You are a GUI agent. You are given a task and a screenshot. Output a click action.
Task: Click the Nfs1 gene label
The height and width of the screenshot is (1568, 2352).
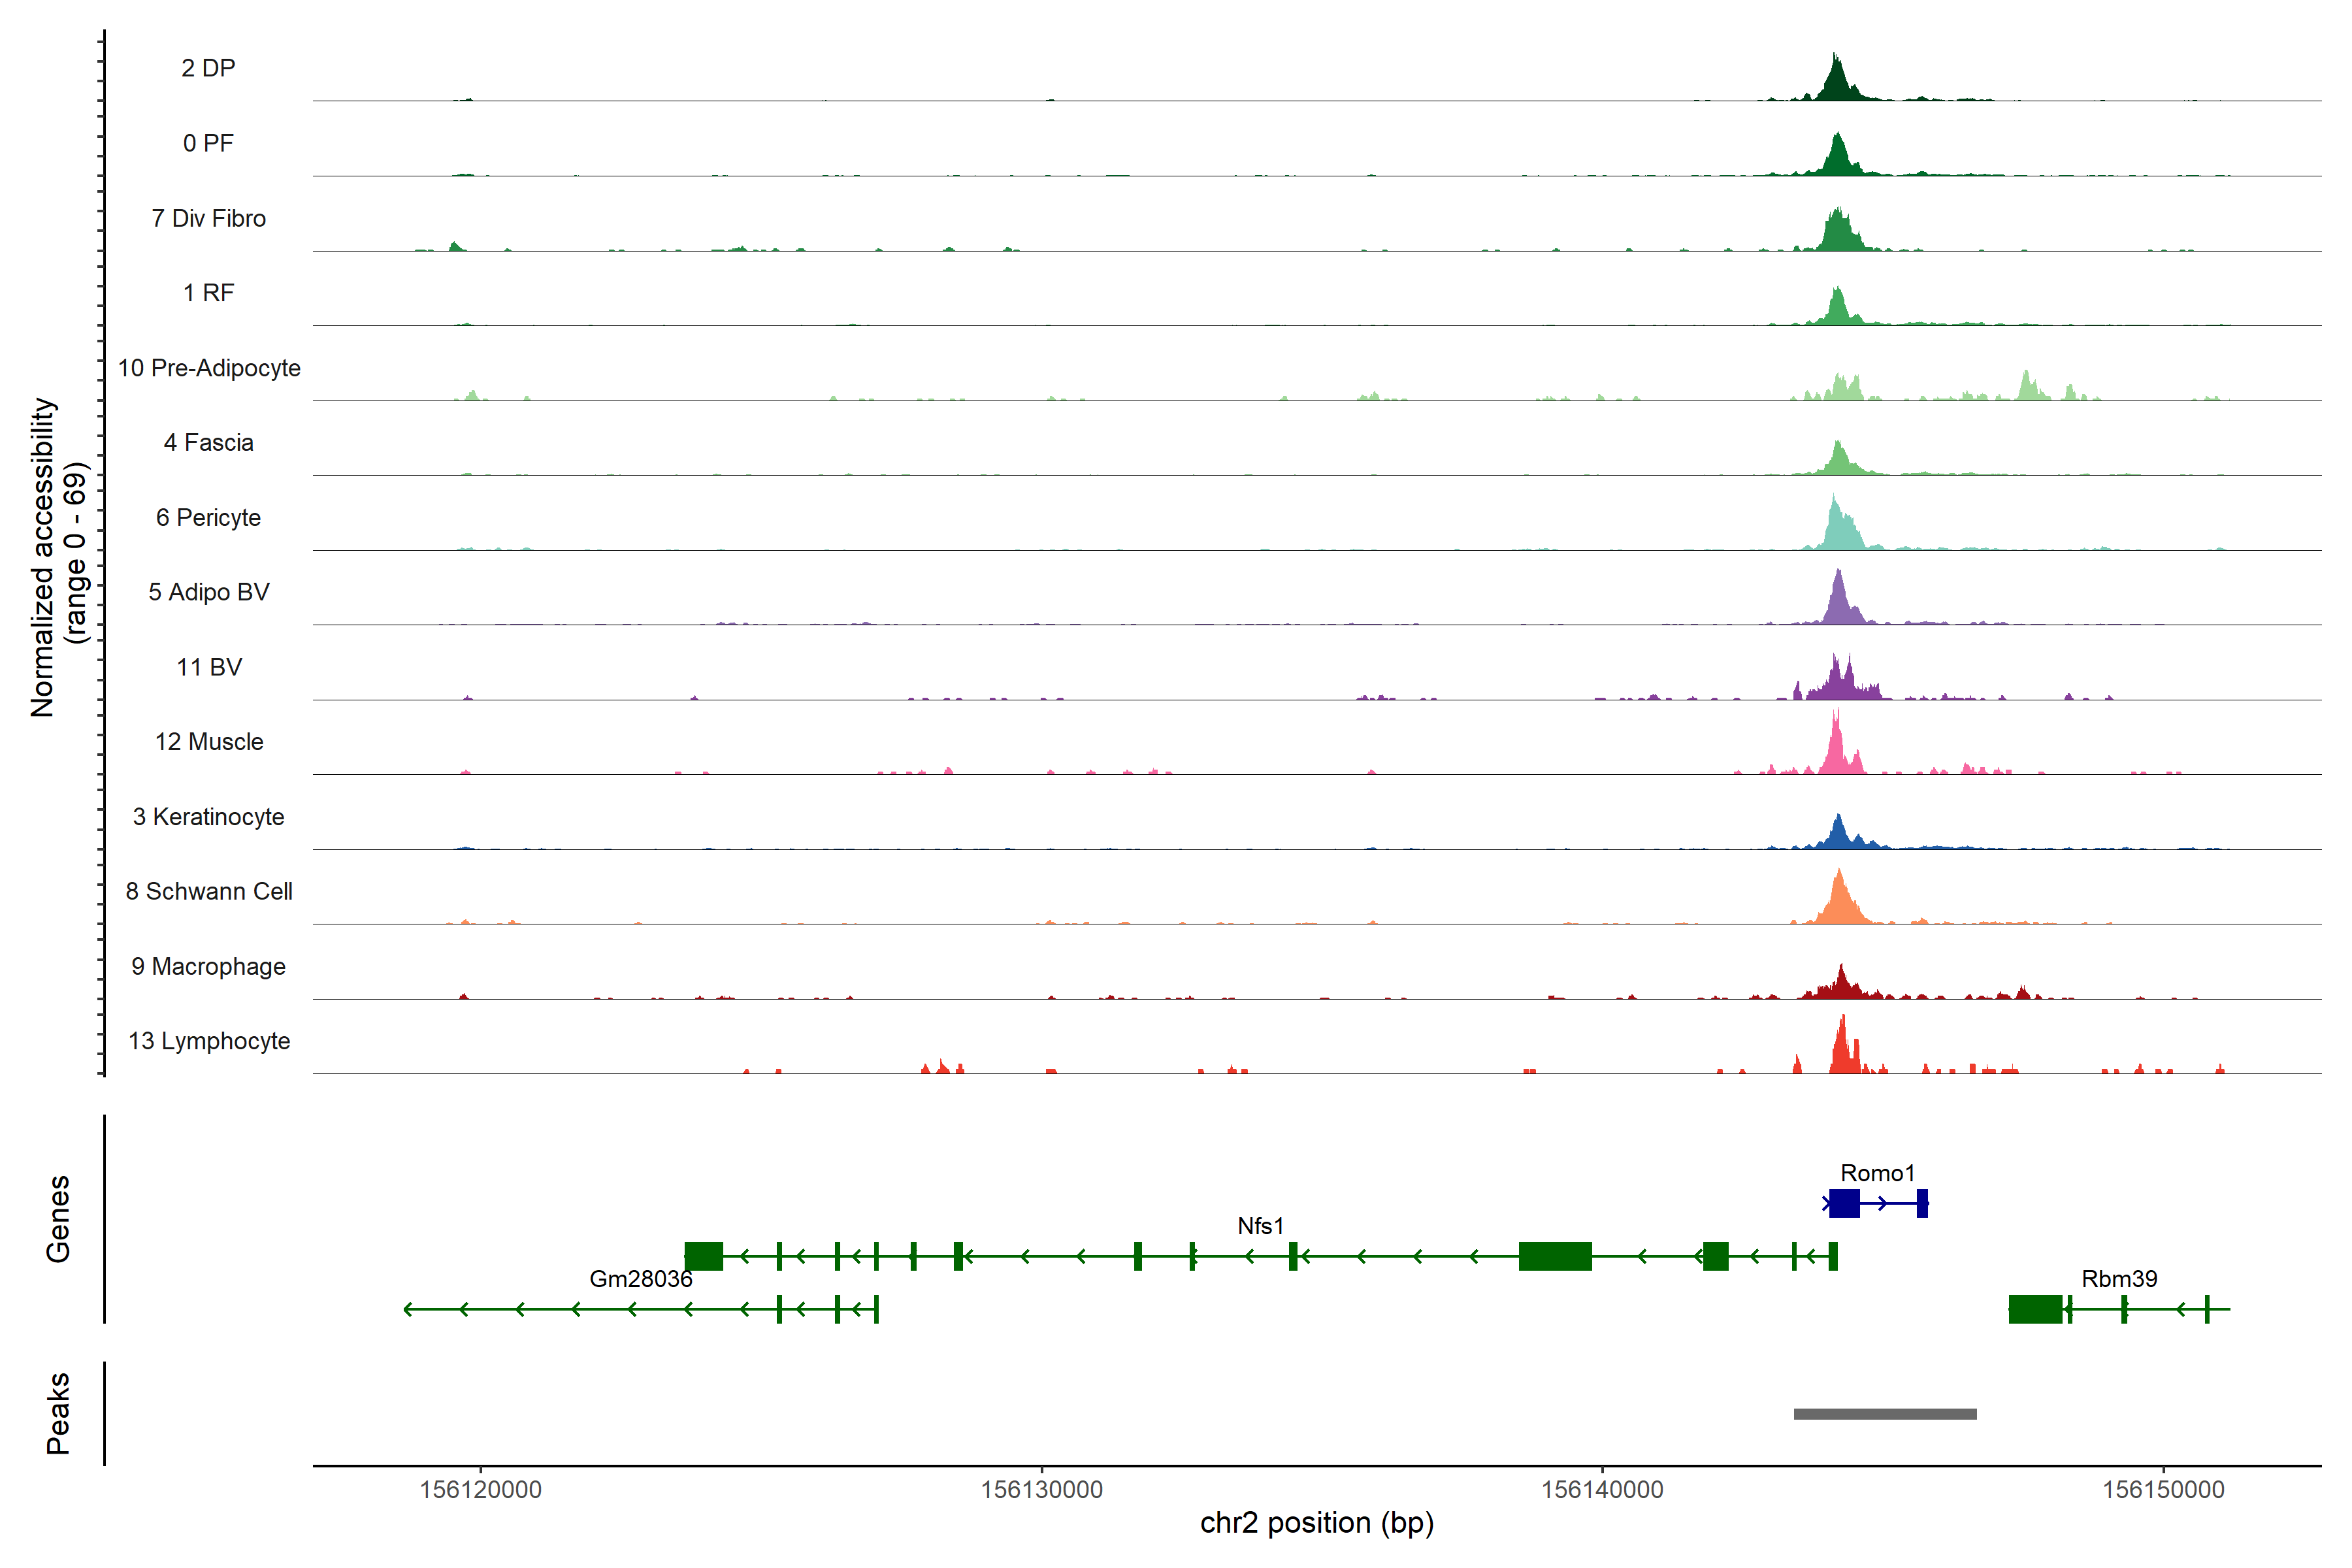(1260, 1225)
